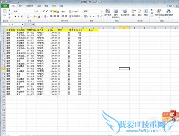Image resolution: width=179 pixels, height=136 pixels.
Task: Open the blue Help question mark icon
Action: 170,6
